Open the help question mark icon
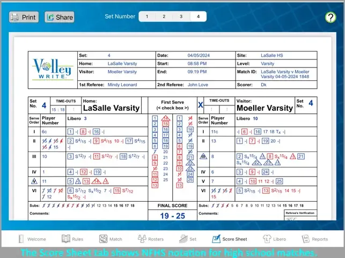The image size is (345, 258). [x=331, y=17]
